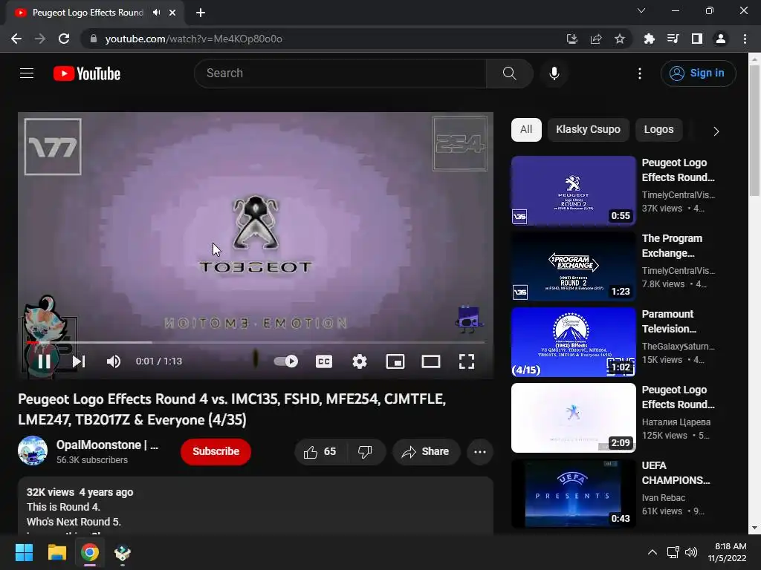Toggle the autoplay switch

tap(286, 361)
